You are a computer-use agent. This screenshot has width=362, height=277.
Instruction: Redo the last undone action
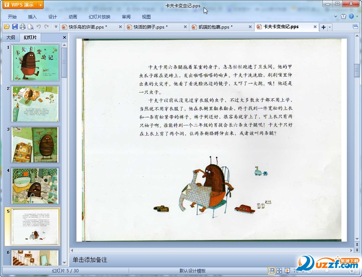tap(47, 27)
